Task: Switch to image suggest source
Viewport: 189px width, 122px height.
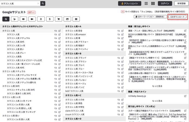Action: click(x=67, y=19)
